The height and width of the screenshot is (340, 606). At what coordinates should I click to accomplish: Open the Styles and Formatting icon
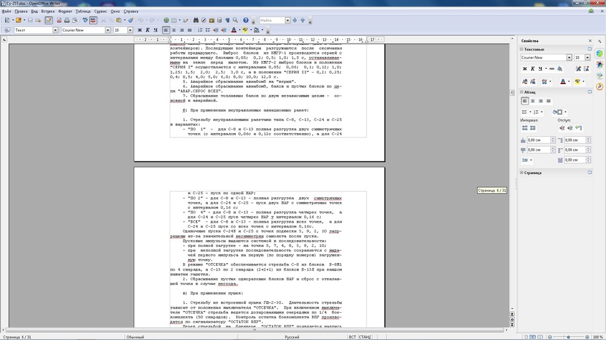coord(7,30)
